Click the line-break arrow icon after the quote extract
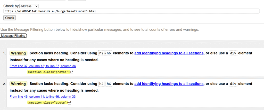Viewport: 264px width, 110px height. (70, 103)
